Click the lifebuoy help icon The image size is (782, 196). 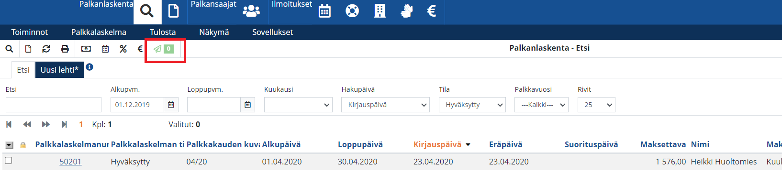click(352, 11)
